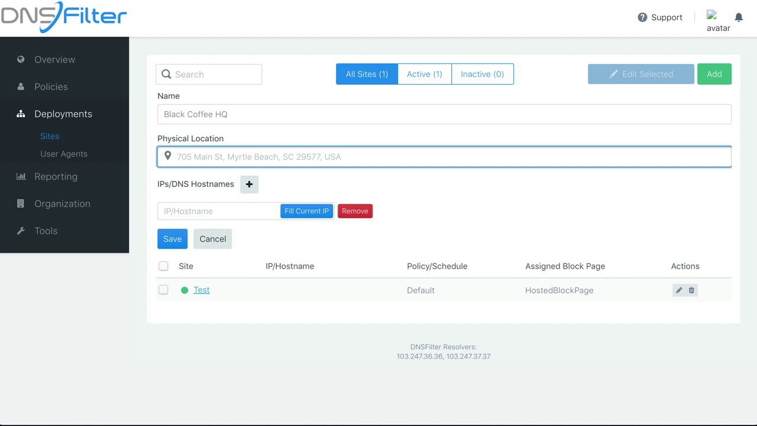The height and width of the screenshot is (426, 757).
Task: Check the checkbox next to the Test site
Action: tap(163, 290)
